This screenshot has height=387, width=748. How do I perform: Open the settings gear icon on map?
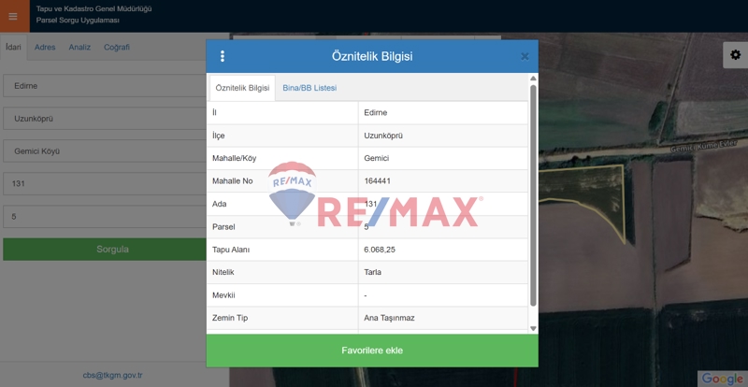pos(733,55)
